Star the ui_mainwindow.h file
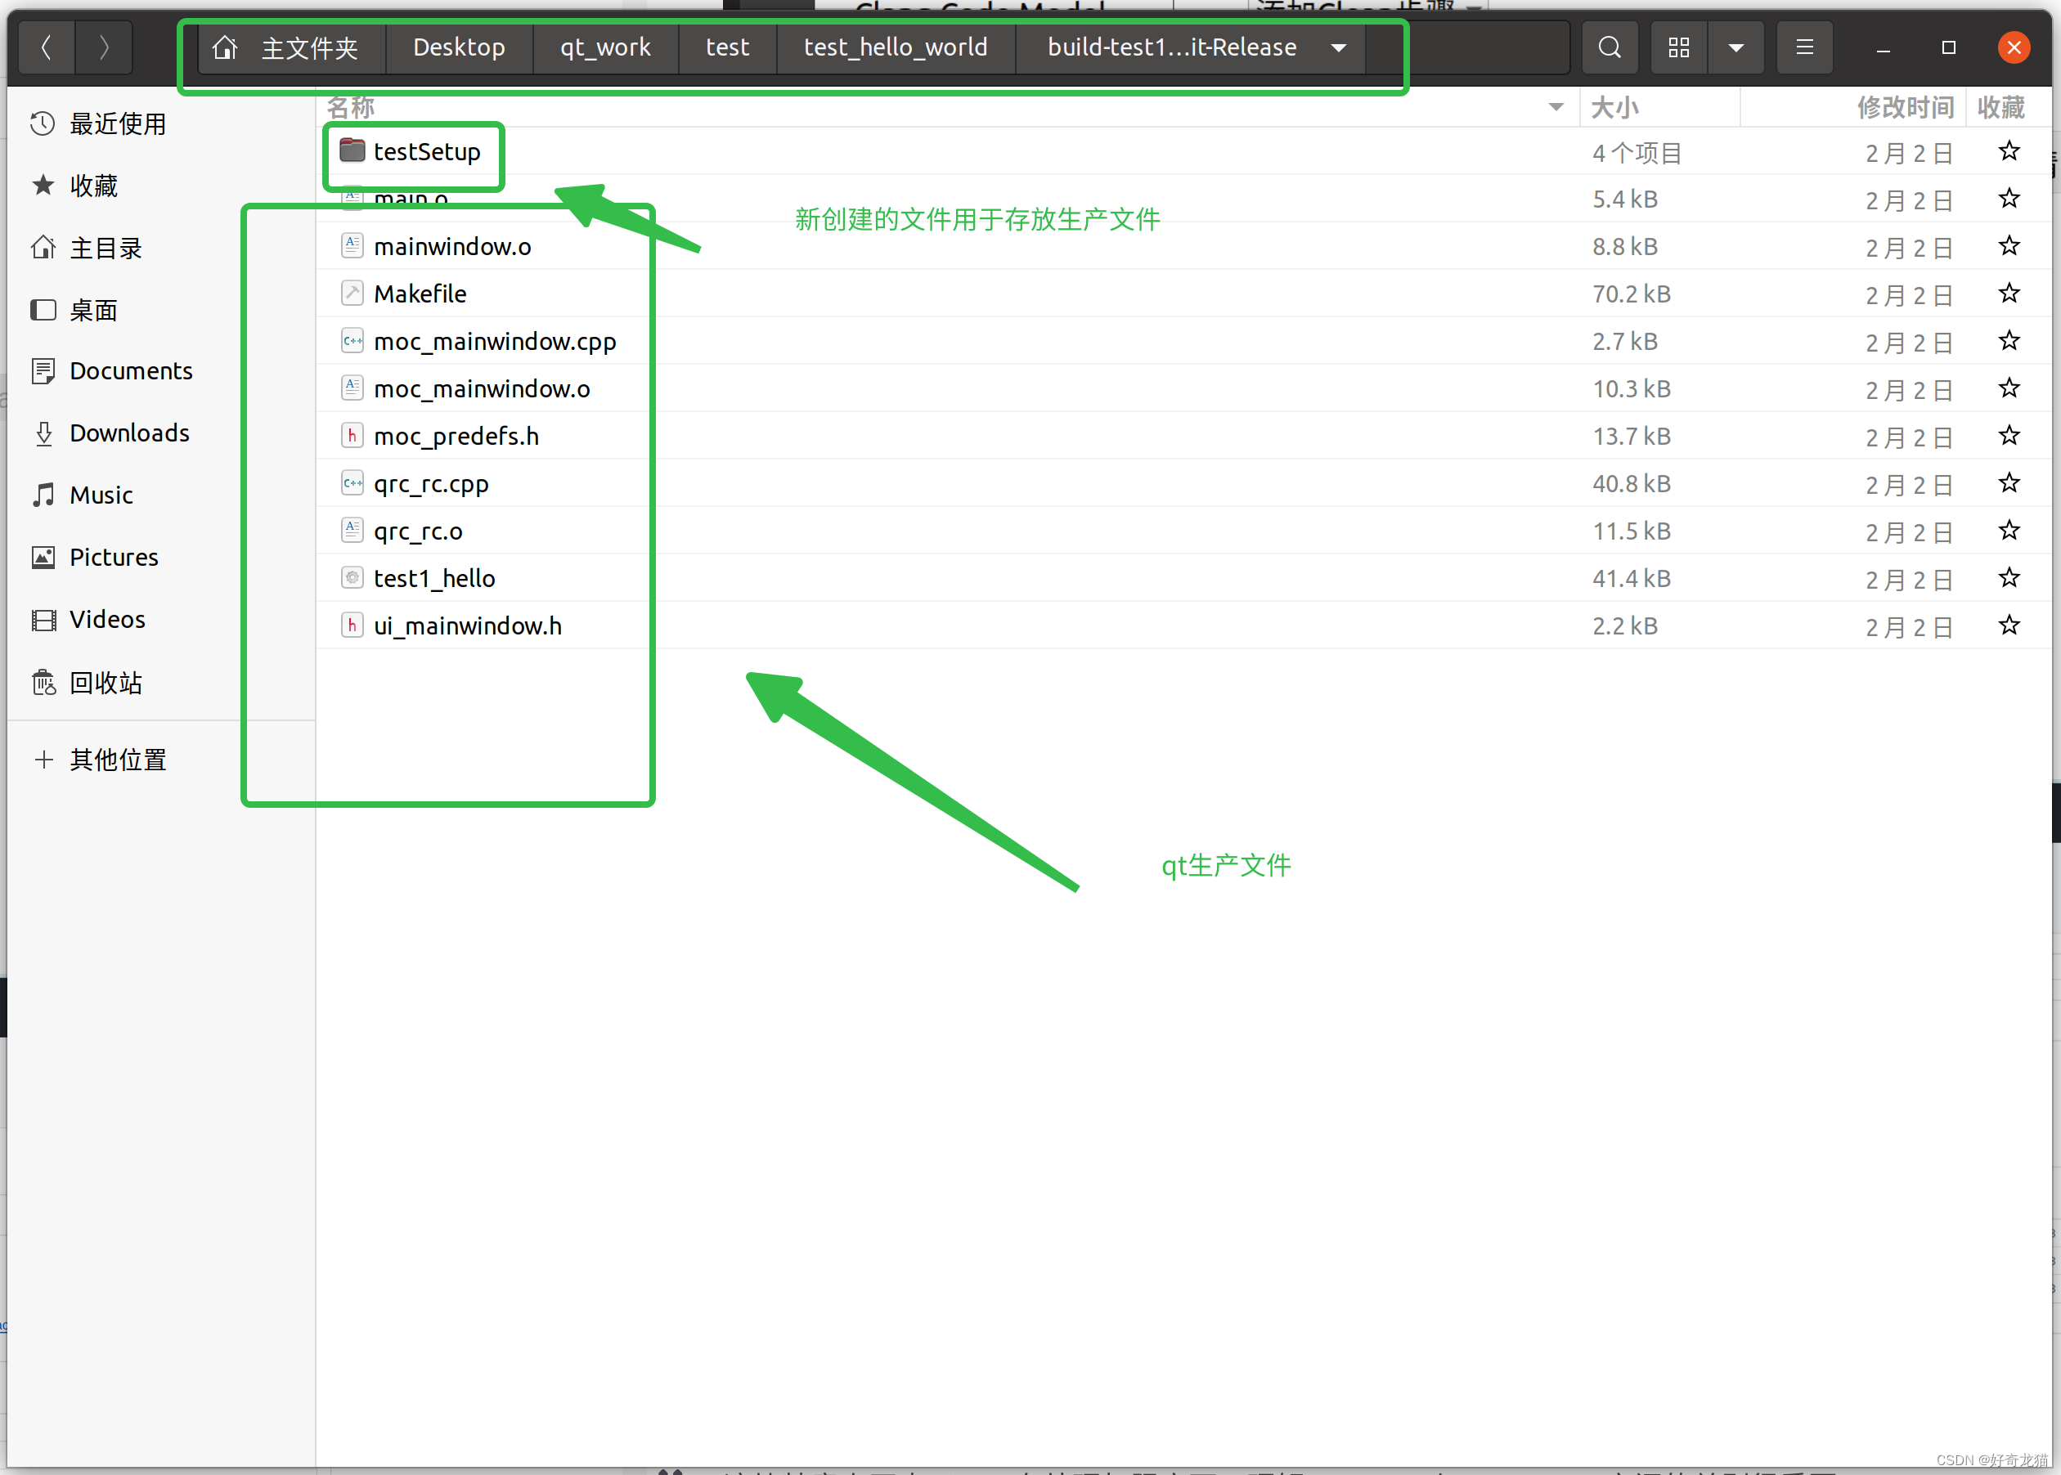 coord(2009,625)
